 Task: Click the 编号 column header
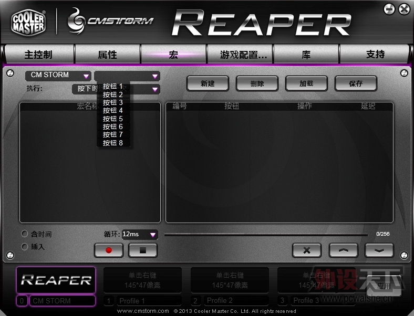(180, 106)
